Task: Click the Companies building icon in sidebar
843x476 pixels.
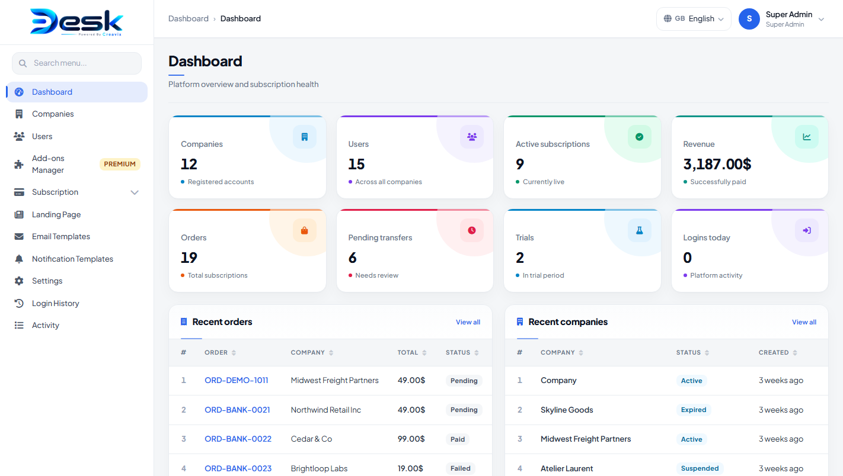Action: (19, 114)
